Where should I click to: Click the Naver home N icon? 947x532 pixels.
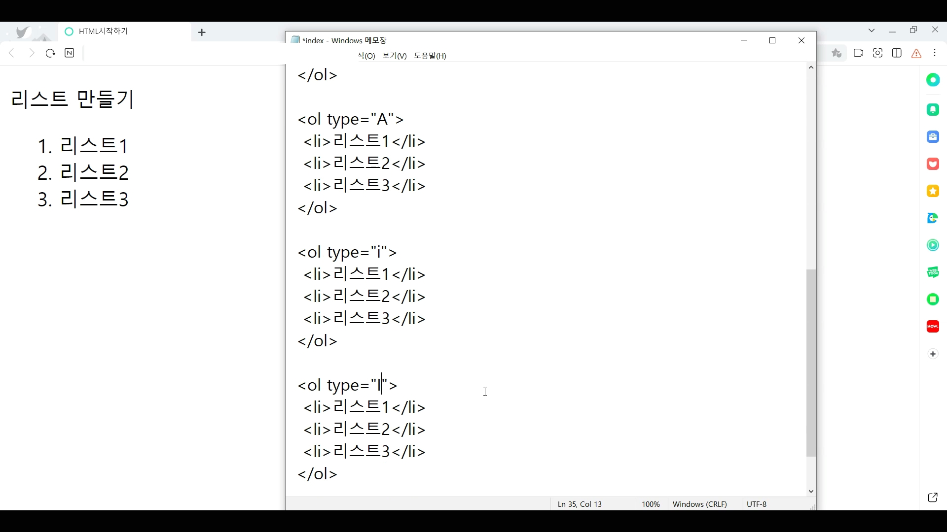tap(70, 53)
